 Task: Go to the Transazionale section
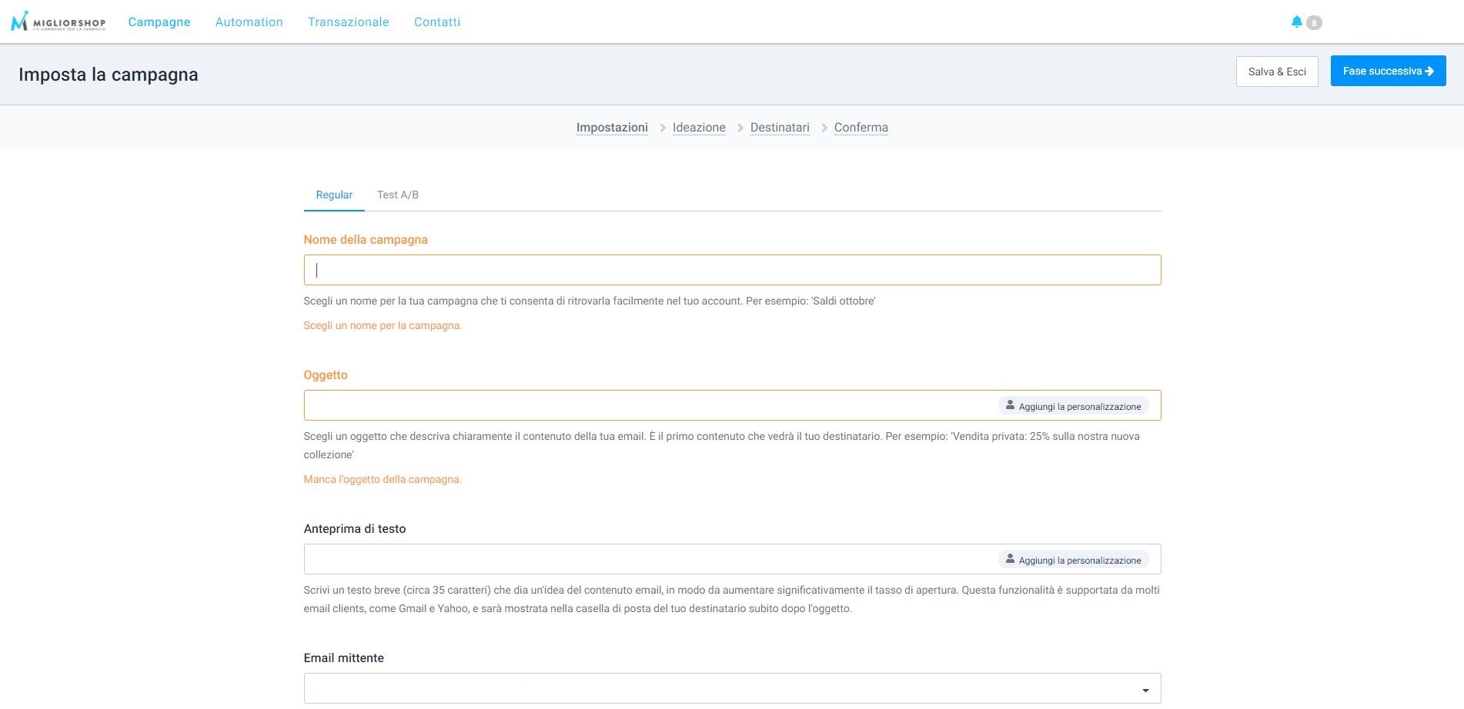point(348,22)
